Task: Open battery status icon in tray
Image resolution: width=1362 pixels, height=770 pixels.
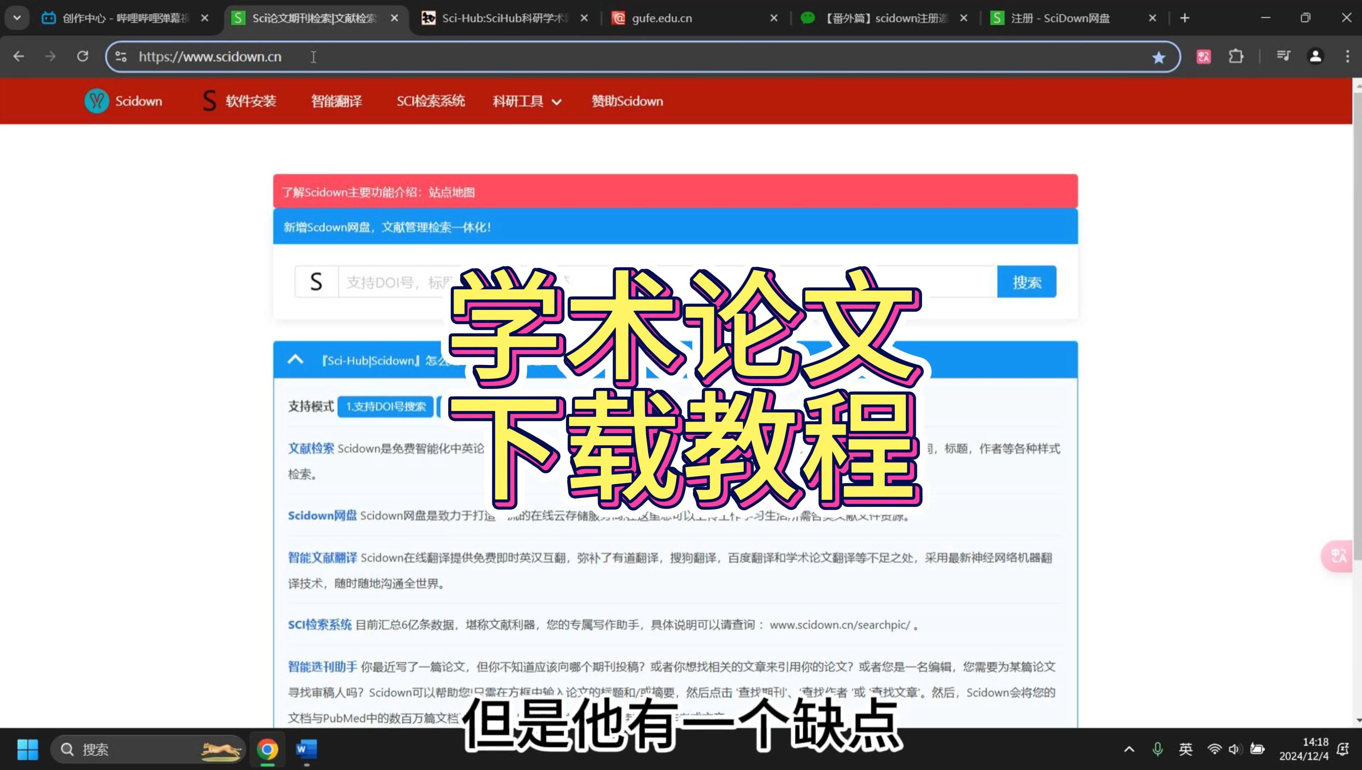Action: [x=1257, y=749]
